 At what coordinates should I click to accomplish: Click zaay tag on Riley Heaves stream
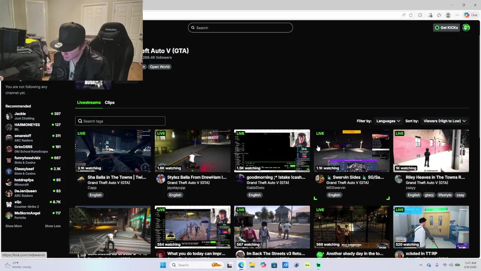click(x=460, y=195)
